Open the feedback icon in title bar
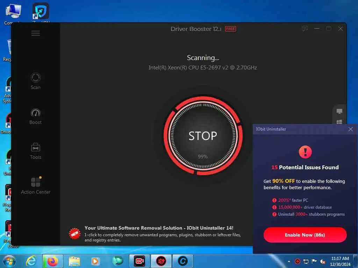 click(x=305, y=29)
